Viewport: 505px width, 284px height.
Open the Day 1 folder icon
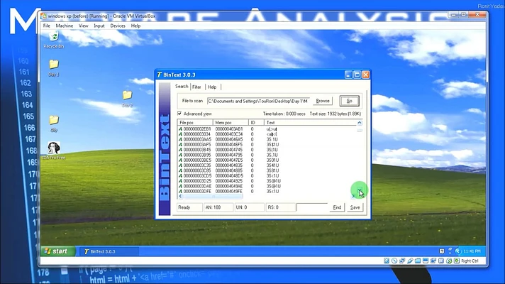(x=53, y=65)
